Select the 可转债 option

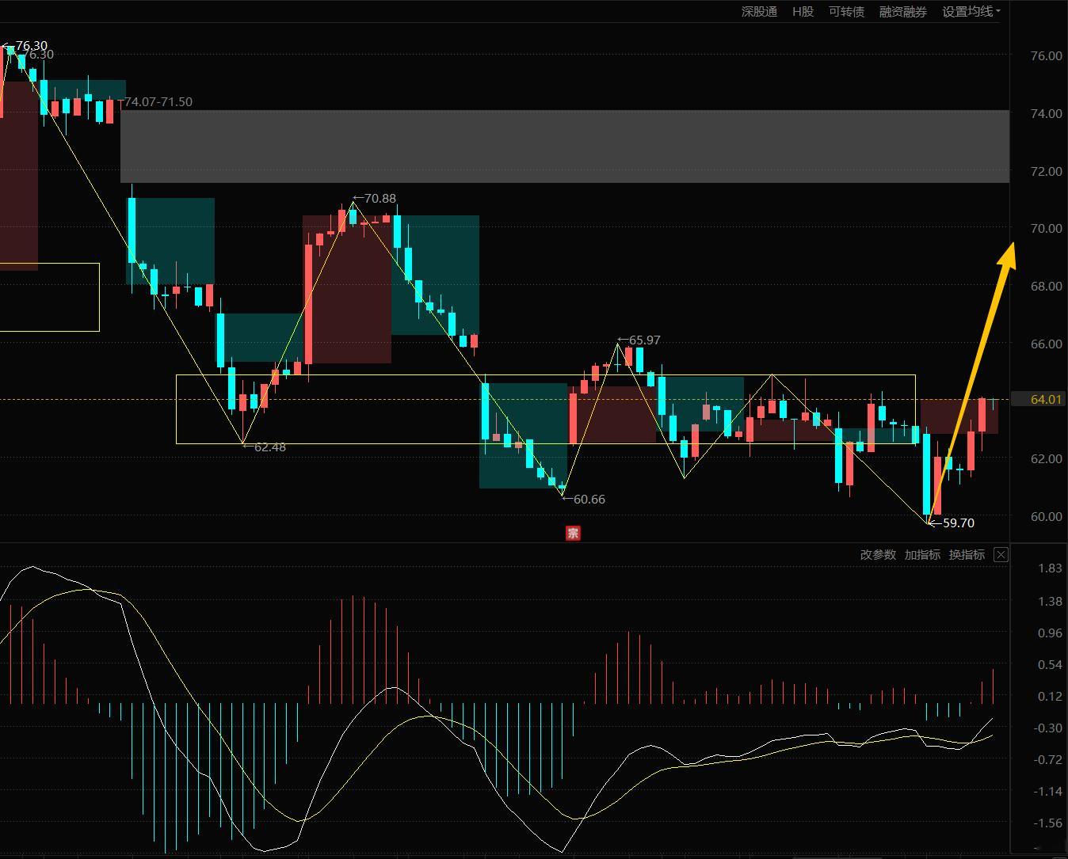846,12
